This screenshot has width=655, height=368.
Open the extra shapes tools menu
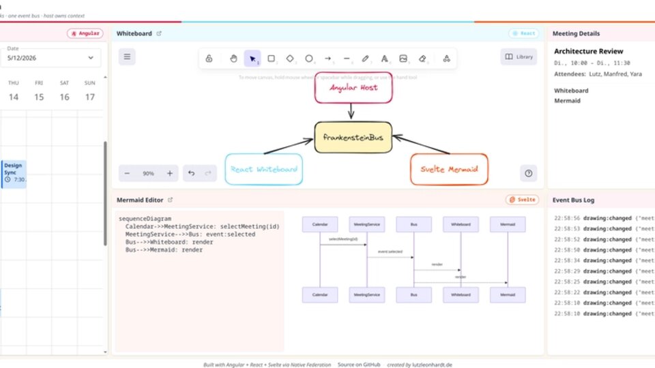pyautogui.click(x=446, y=59)
